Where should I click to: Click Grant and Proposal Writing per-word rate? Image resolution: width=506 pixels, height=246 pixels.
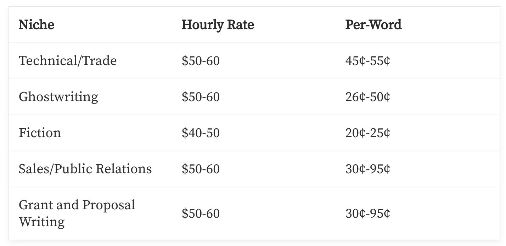click(367, 214)
